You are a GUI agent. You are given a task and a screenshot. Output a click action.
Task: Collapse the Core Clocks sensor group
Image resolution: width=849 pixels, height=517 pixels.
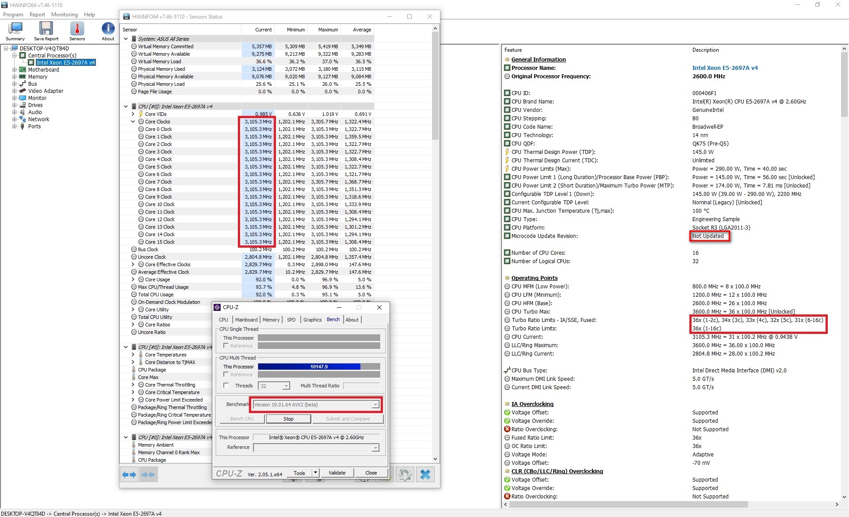(x=133, y=122)
